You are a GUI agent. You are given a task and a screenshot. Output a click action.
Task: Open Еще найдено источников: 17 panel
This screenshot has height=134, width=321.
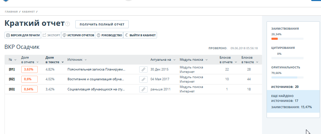point(293,102)
